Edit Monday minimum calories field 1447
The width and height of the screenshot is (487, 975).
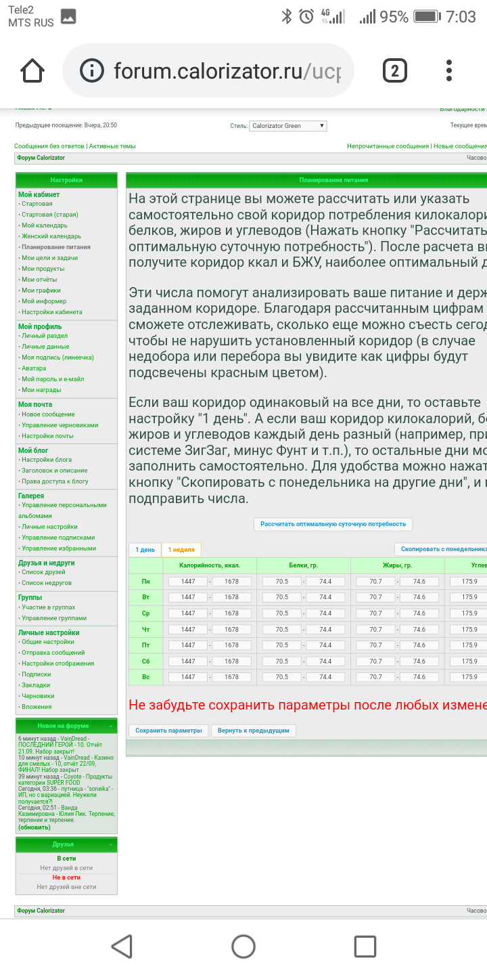pyautogui.click(x=188, y=581)
